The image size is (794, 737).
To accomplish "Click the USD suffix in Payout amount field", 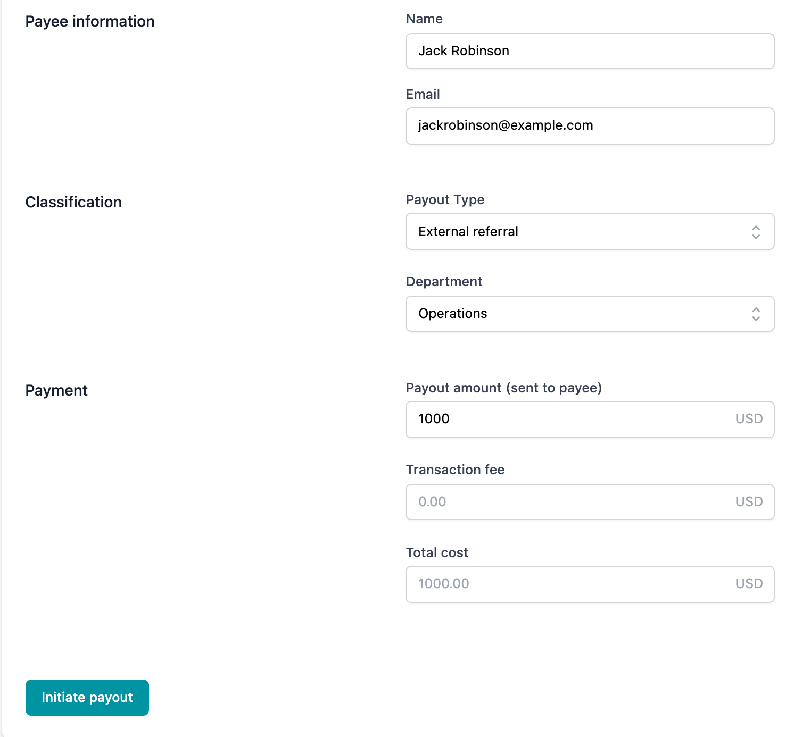I will click(749, 419).
